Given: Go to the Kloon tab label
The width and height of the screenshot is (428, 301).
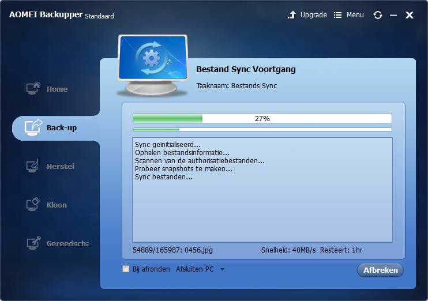Looking at the screenshot, I should coord(57,205).
